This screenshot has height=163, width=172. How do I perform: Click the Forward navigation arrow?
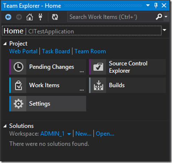tap(19, 17)
